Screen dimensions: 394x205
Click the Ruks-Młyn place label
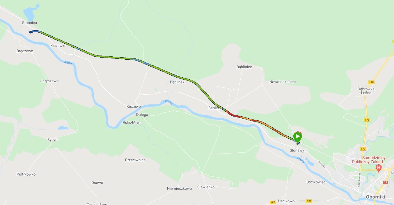[132, 122]
